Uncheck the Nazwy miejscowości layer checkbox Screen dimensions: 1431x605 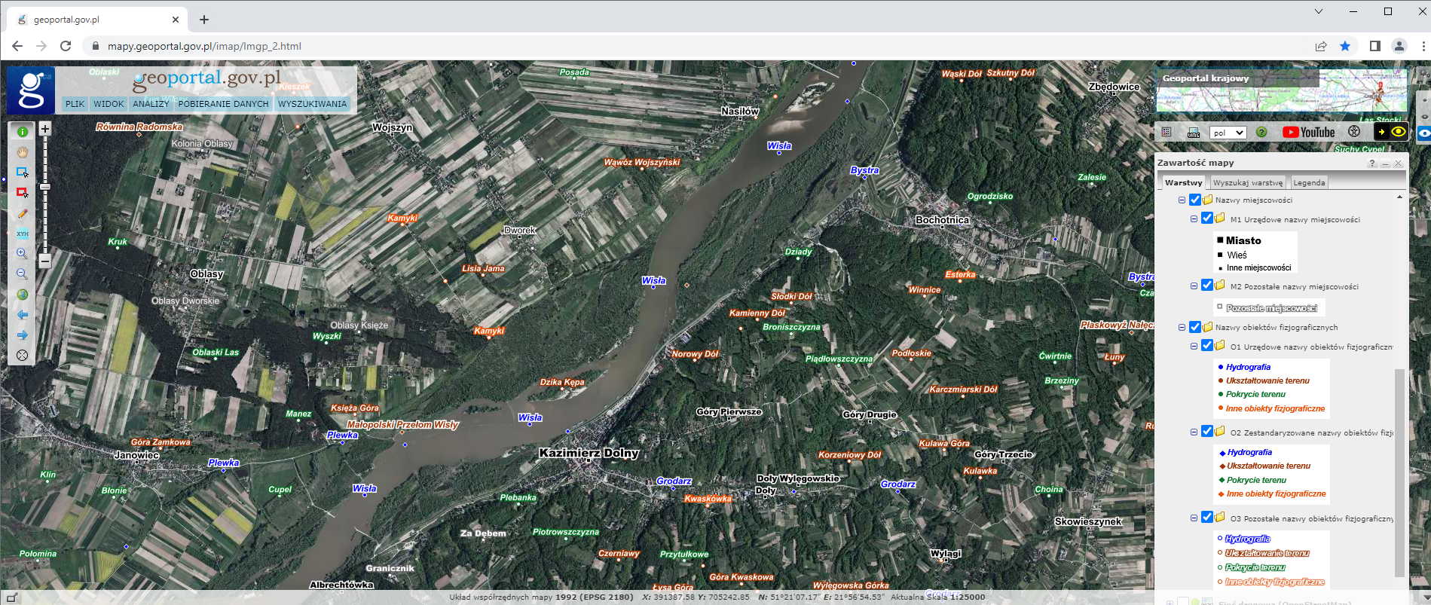tap(1194, 200)
